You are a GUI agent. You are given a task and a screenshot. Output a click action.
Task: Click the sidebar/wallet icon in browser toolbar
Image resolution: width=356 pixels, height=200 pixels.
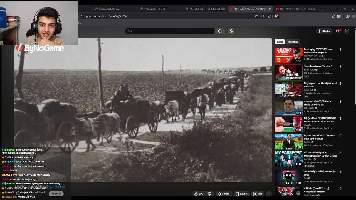339,16
